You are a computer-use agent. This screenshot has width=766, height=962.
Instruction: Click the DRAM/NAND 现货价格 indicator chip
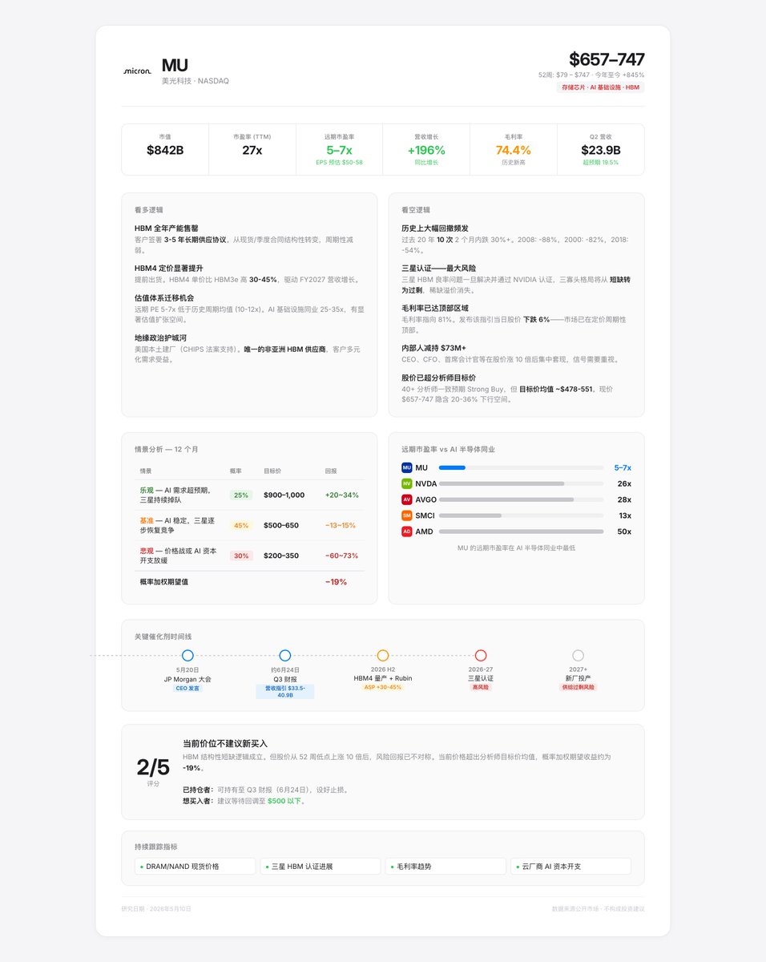pos(195,867)
